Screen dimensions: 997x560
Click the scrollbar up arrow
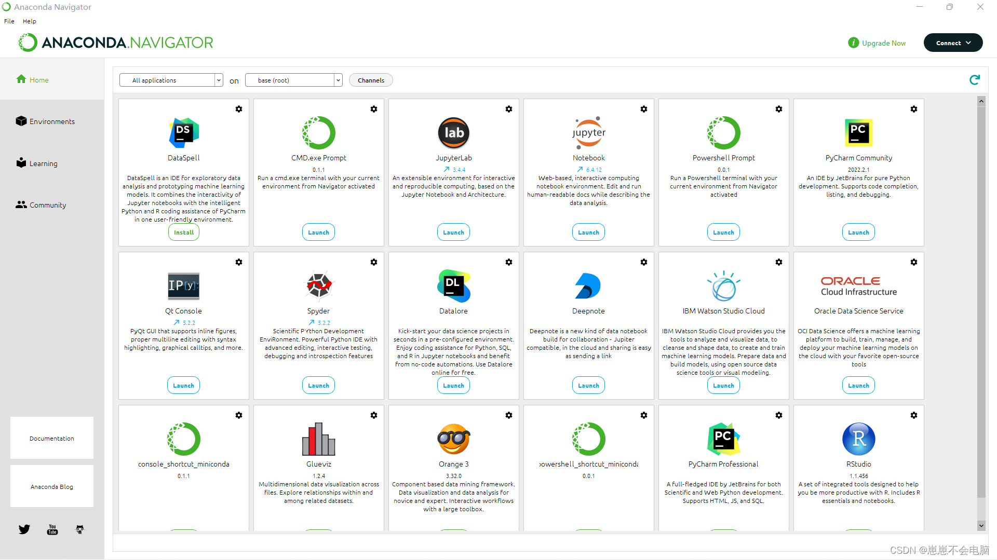[981, 101]
